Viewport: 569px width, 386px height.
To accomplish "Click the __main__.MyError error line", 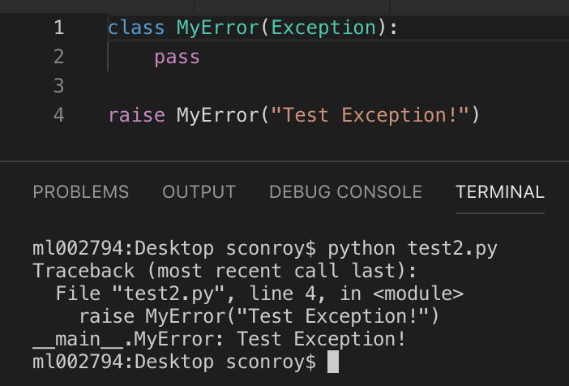I will click(219, 339).
